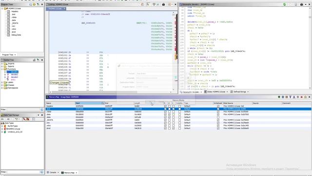The height and width of the screenshot is (176, 312).
Task: Select the Program Tree tab
Action: (9, 55)
